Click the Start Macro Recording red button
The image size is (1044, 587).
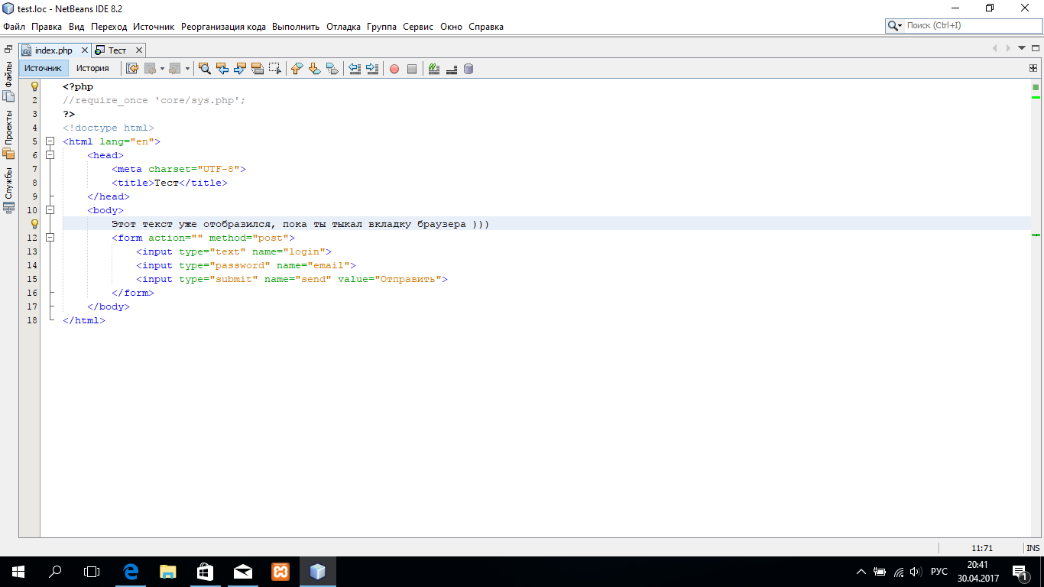(x=394, y=69)
